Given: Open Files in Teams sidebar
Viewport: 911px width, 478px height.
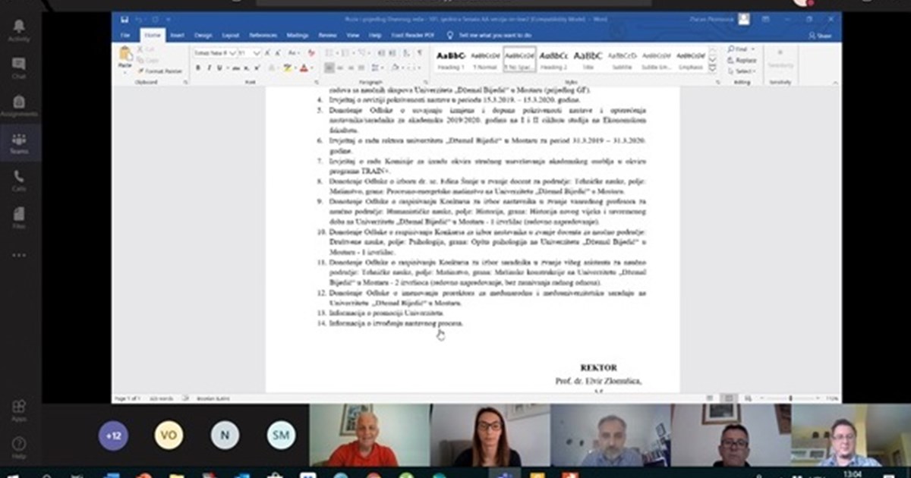Looking at the screenshot, I should pos(19,217).
